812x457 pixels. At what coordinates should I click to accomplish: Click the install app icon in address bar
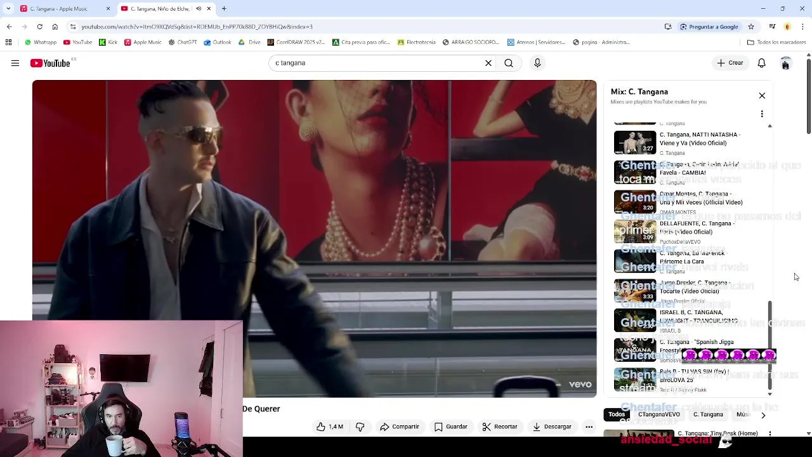point(668,27)
